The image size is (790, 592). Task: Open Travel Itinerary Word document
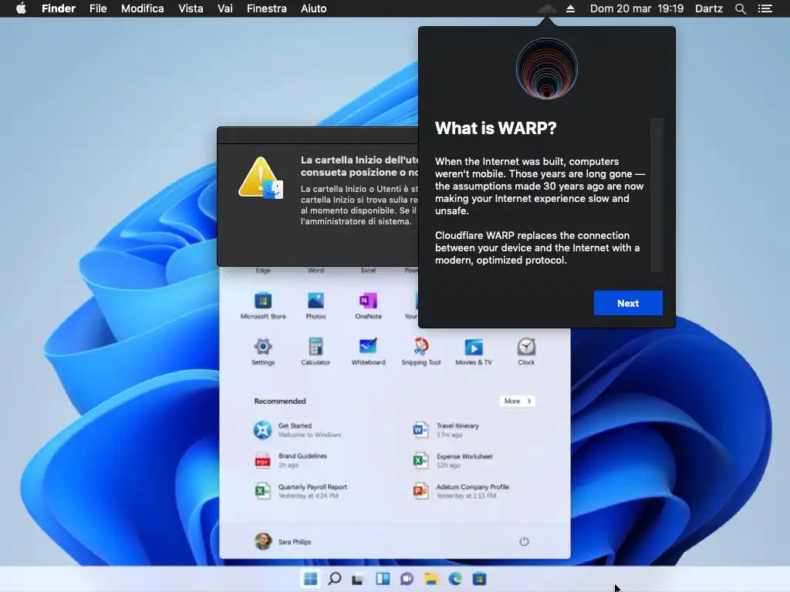pyautogui.click(x=445, y=430)
